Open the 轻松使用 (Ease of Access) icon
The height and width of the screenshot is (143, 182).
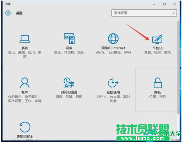point(113,83)
